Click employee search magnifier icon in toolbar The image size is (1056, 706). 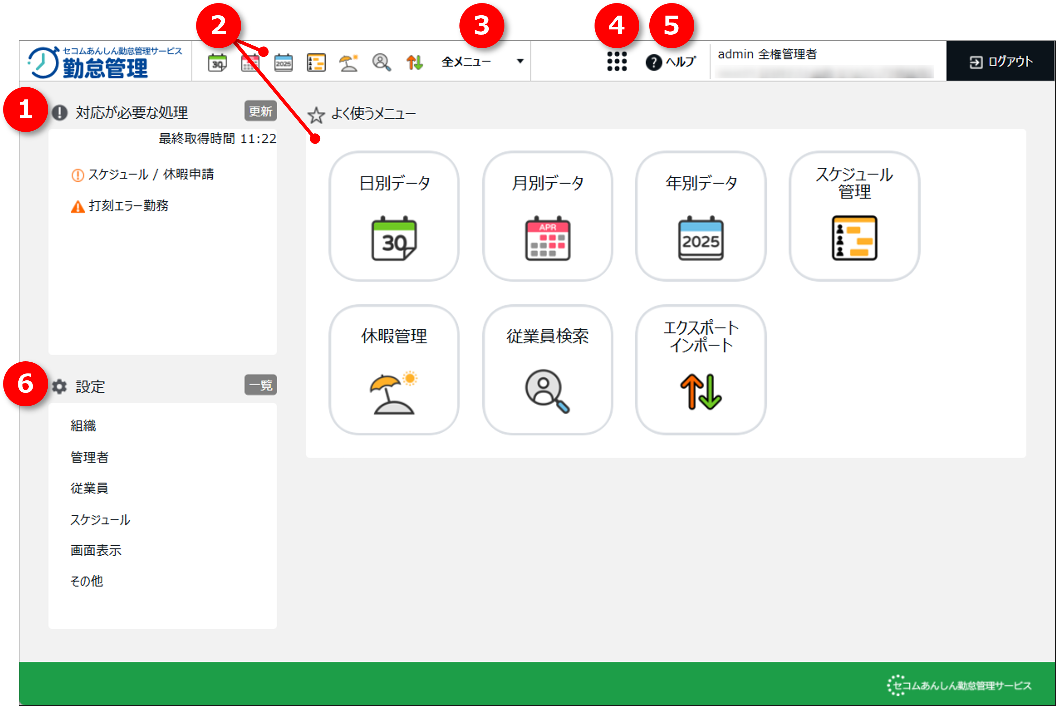[381, 62]
